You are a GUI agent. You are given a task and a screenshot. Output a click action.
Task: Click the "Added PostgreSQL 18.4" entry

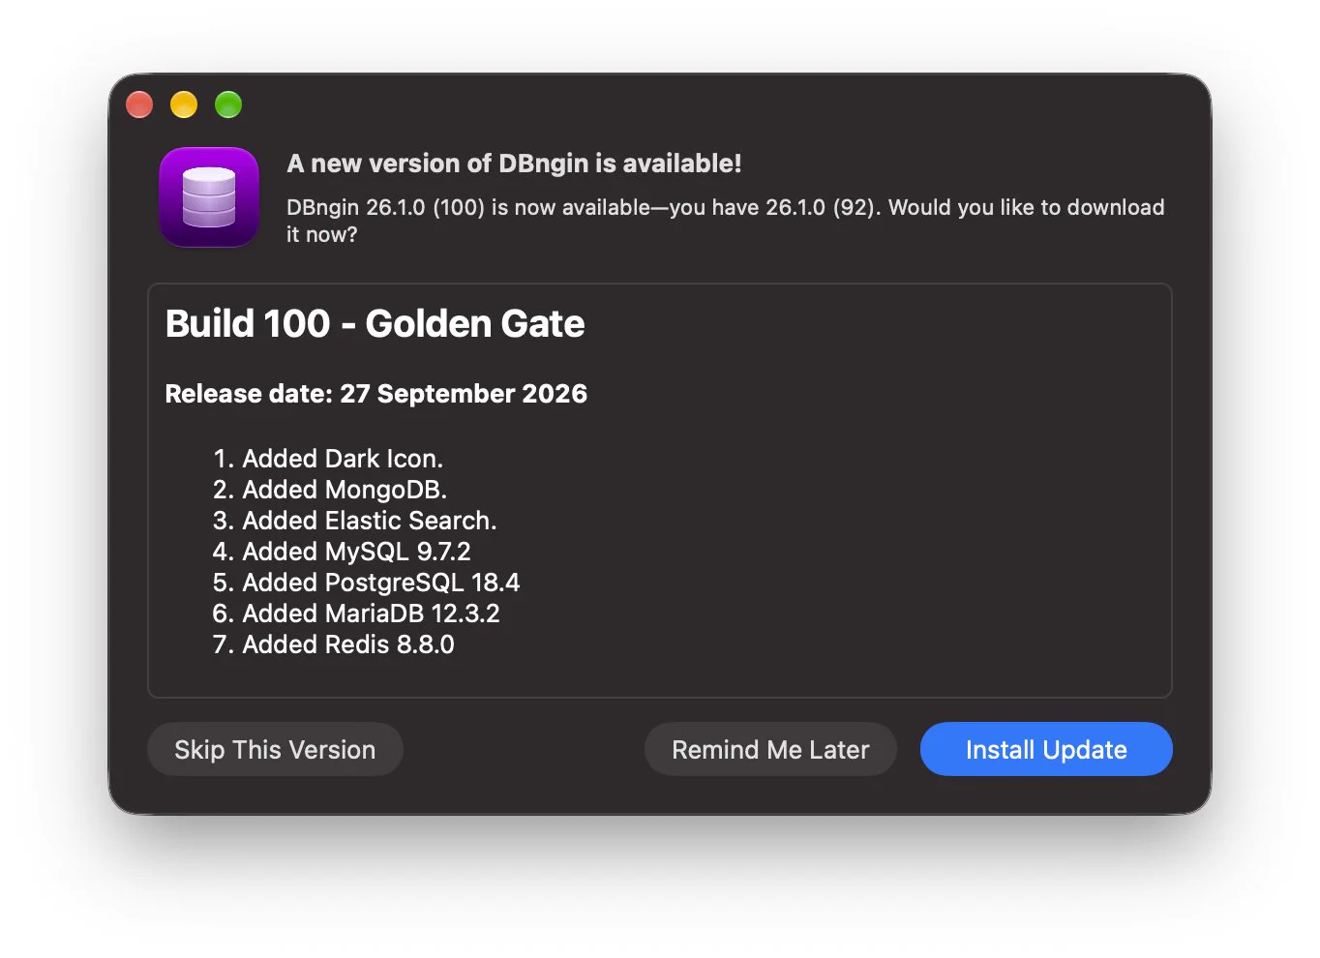coord(380,583)
